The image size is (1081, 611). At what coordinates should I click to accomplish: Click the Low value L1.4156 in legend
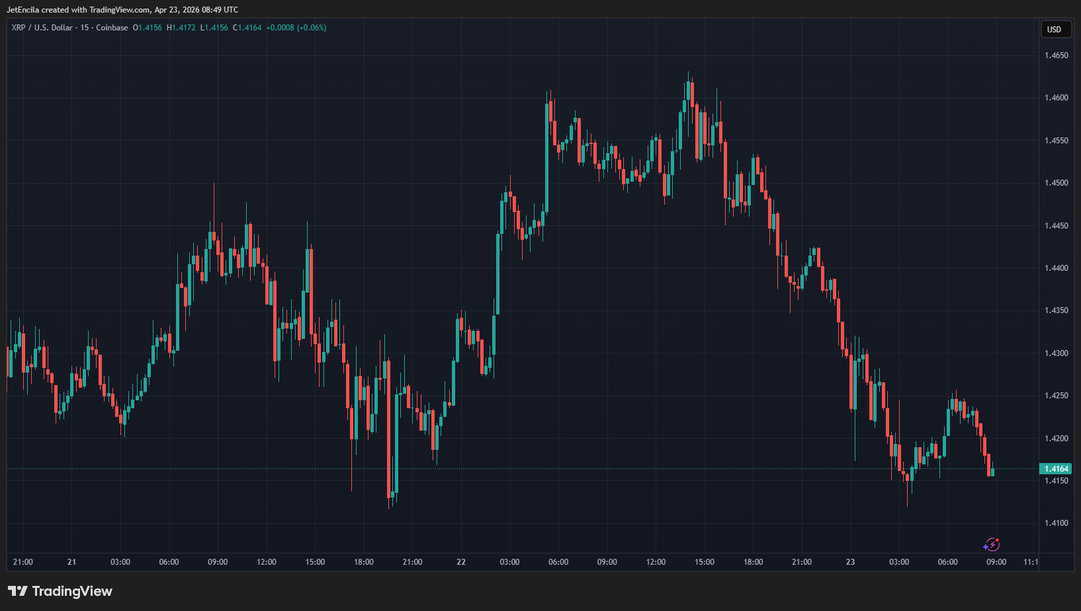pyautogui.click(x=214, y=28)
